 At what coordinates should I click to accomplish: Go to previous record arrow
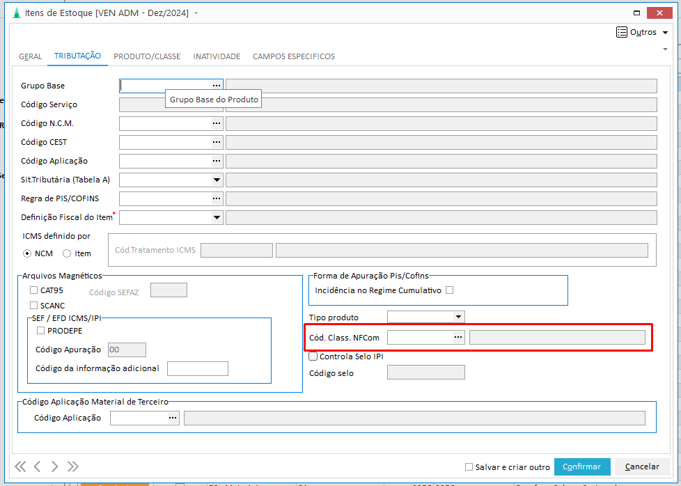[x=38, y=467]
